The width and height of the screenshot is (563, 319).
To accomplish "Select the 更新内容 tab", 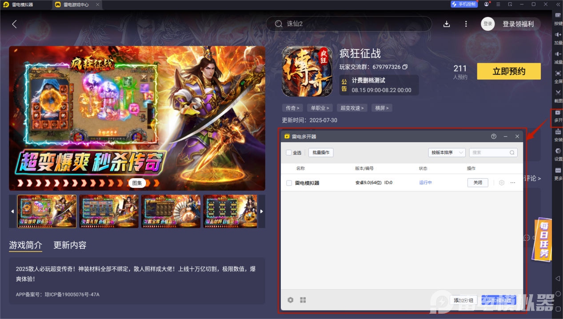I will point(70,245).
